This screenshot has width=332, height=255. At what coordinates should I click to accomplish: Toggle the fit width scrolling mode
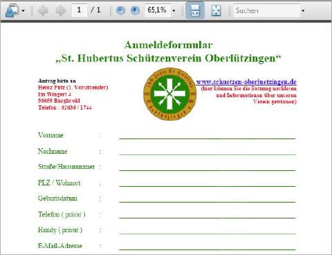pyautogui.click(x=195, y=10)
